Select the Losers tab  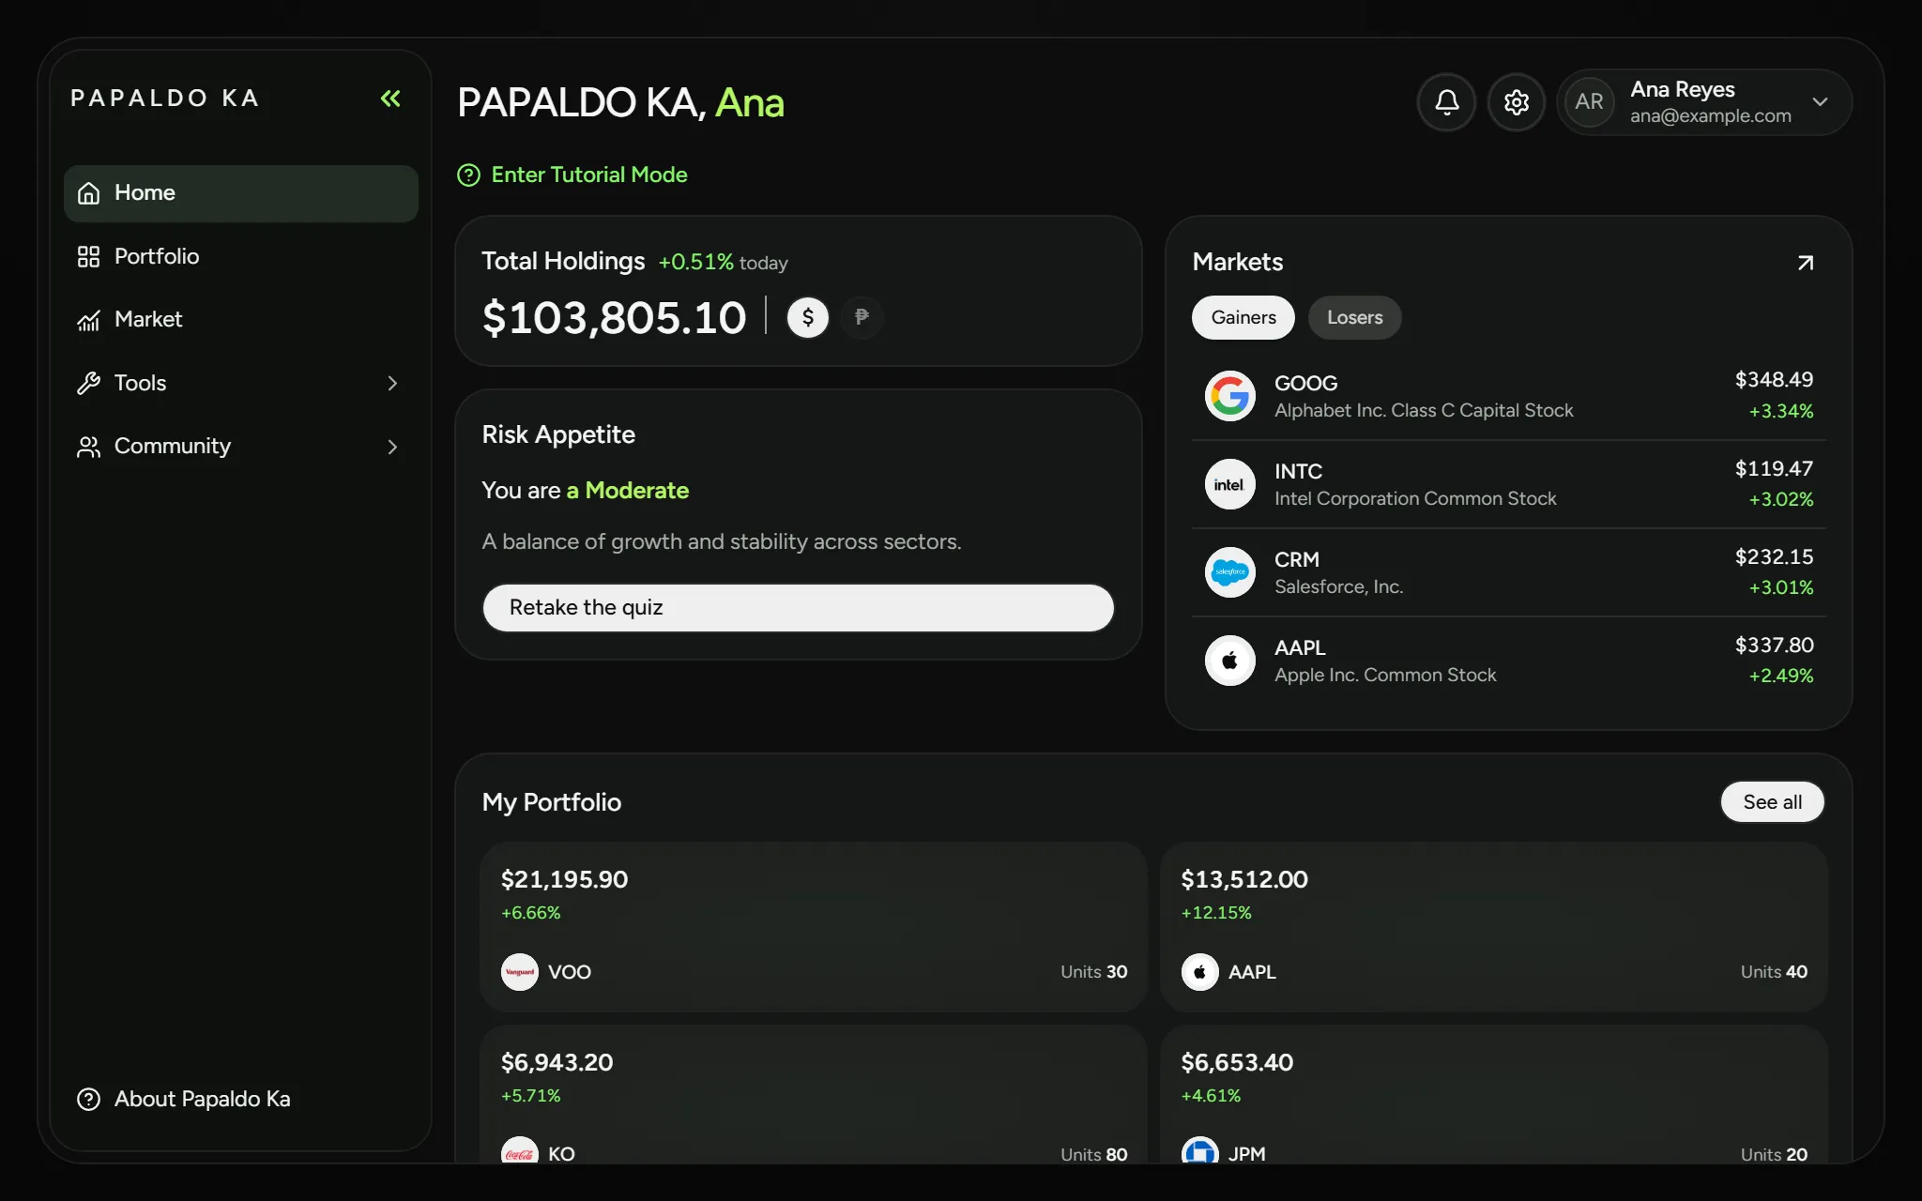click(1354, 317)
